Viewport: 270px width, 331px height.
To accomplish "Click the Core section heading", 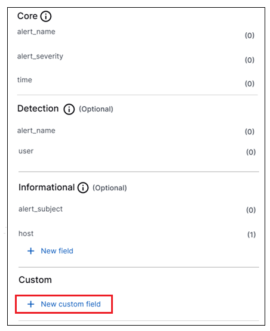I will 27,16.
